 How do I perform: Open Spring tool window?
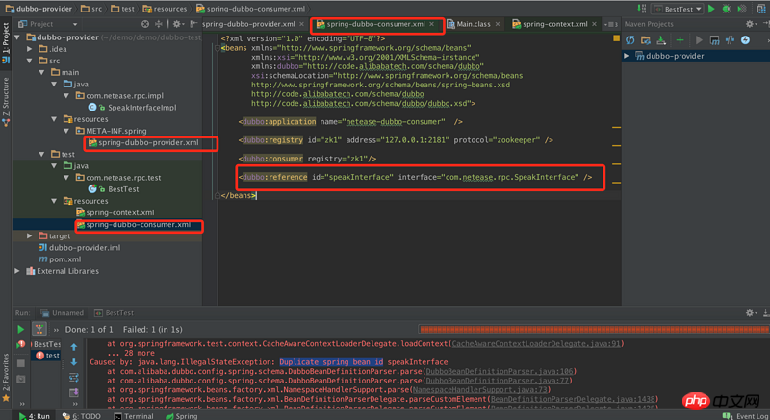[x=181, y=416]
